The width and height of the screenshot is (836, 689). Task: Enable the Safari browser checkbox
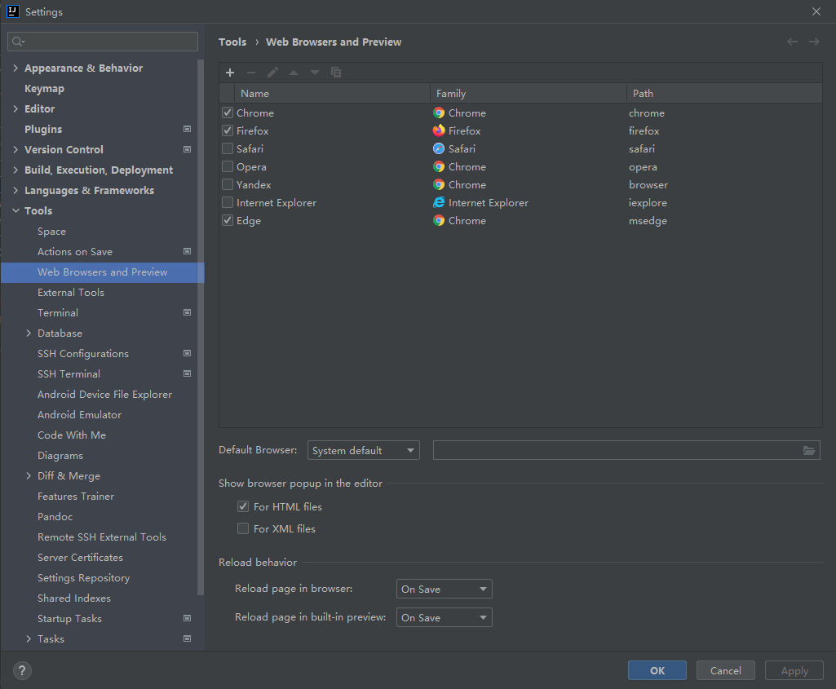pyautogui.click(x=228, y=148)
